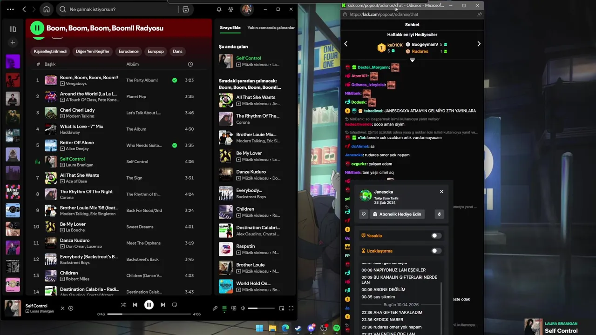The image size is (596, 335).
Task: Mute Spotify volume speaker icon
Action: 243,308
